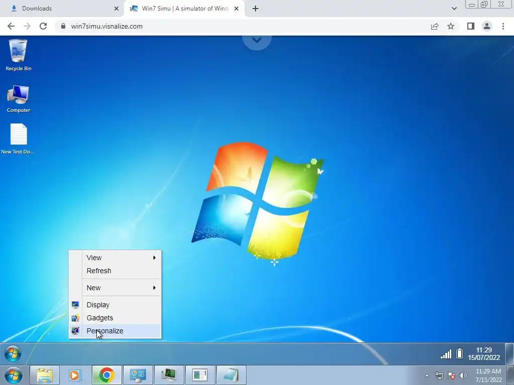
Task: Show hidden tray icons arrow
Action: point(427,375)
